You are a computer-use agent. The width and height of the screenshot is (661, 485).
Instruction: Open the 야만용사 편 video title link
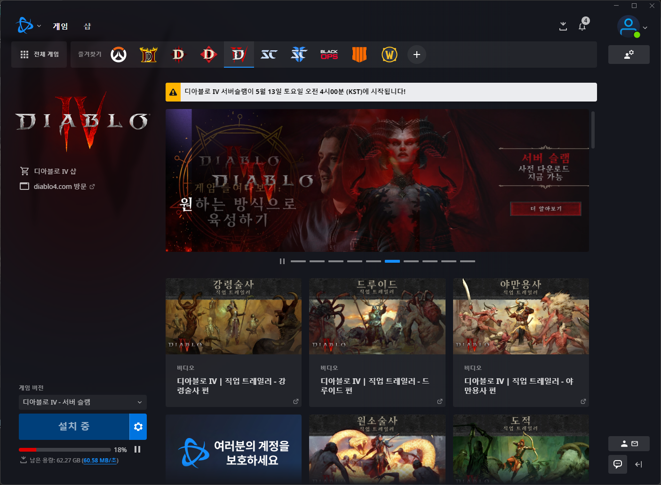coord(519,386)
